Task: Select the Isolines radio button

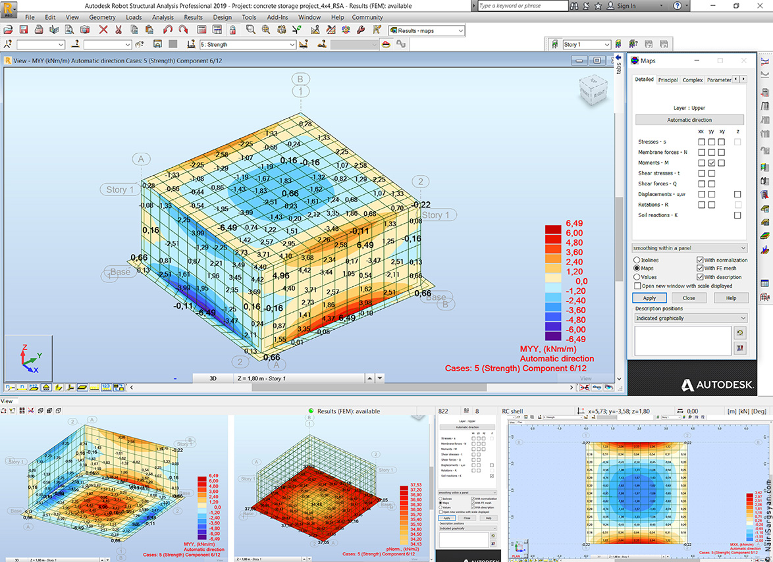Action: (x=637, y=259)
